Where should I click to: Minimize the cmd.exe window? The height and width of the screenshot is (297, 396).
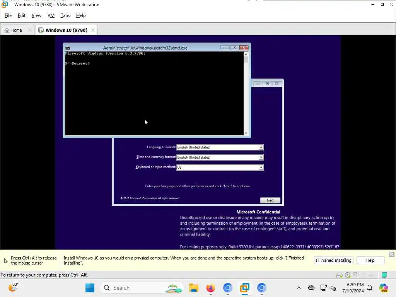[x=225, y=48]
